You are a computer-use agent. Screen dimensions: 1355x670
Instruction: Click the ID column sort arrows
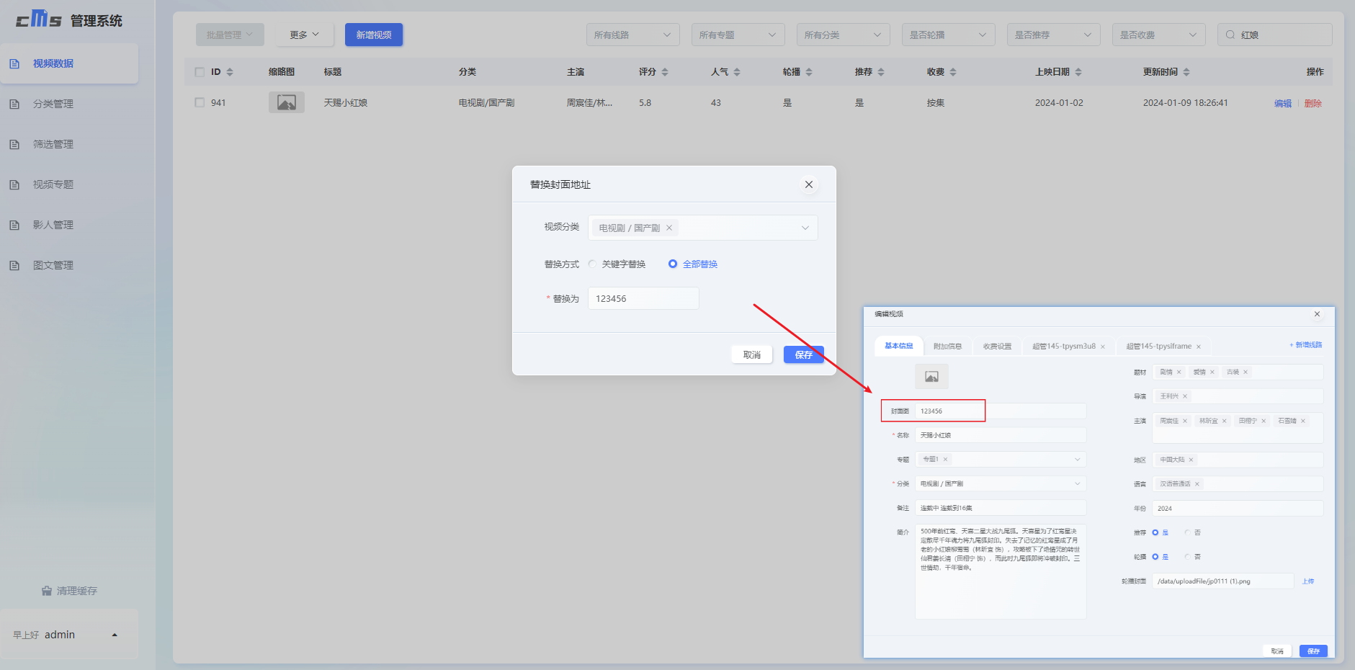click(230, 72)
